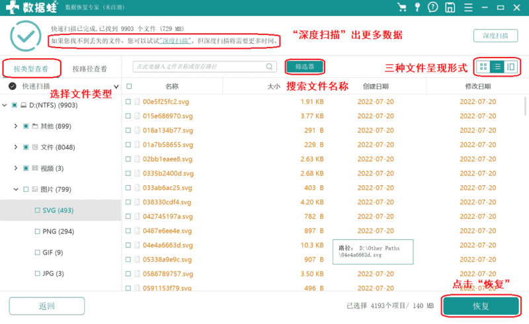The width and height of the screenshot is (529, 324).
Task: Switch to thumbnail grid view
Action: pos(483,67)
